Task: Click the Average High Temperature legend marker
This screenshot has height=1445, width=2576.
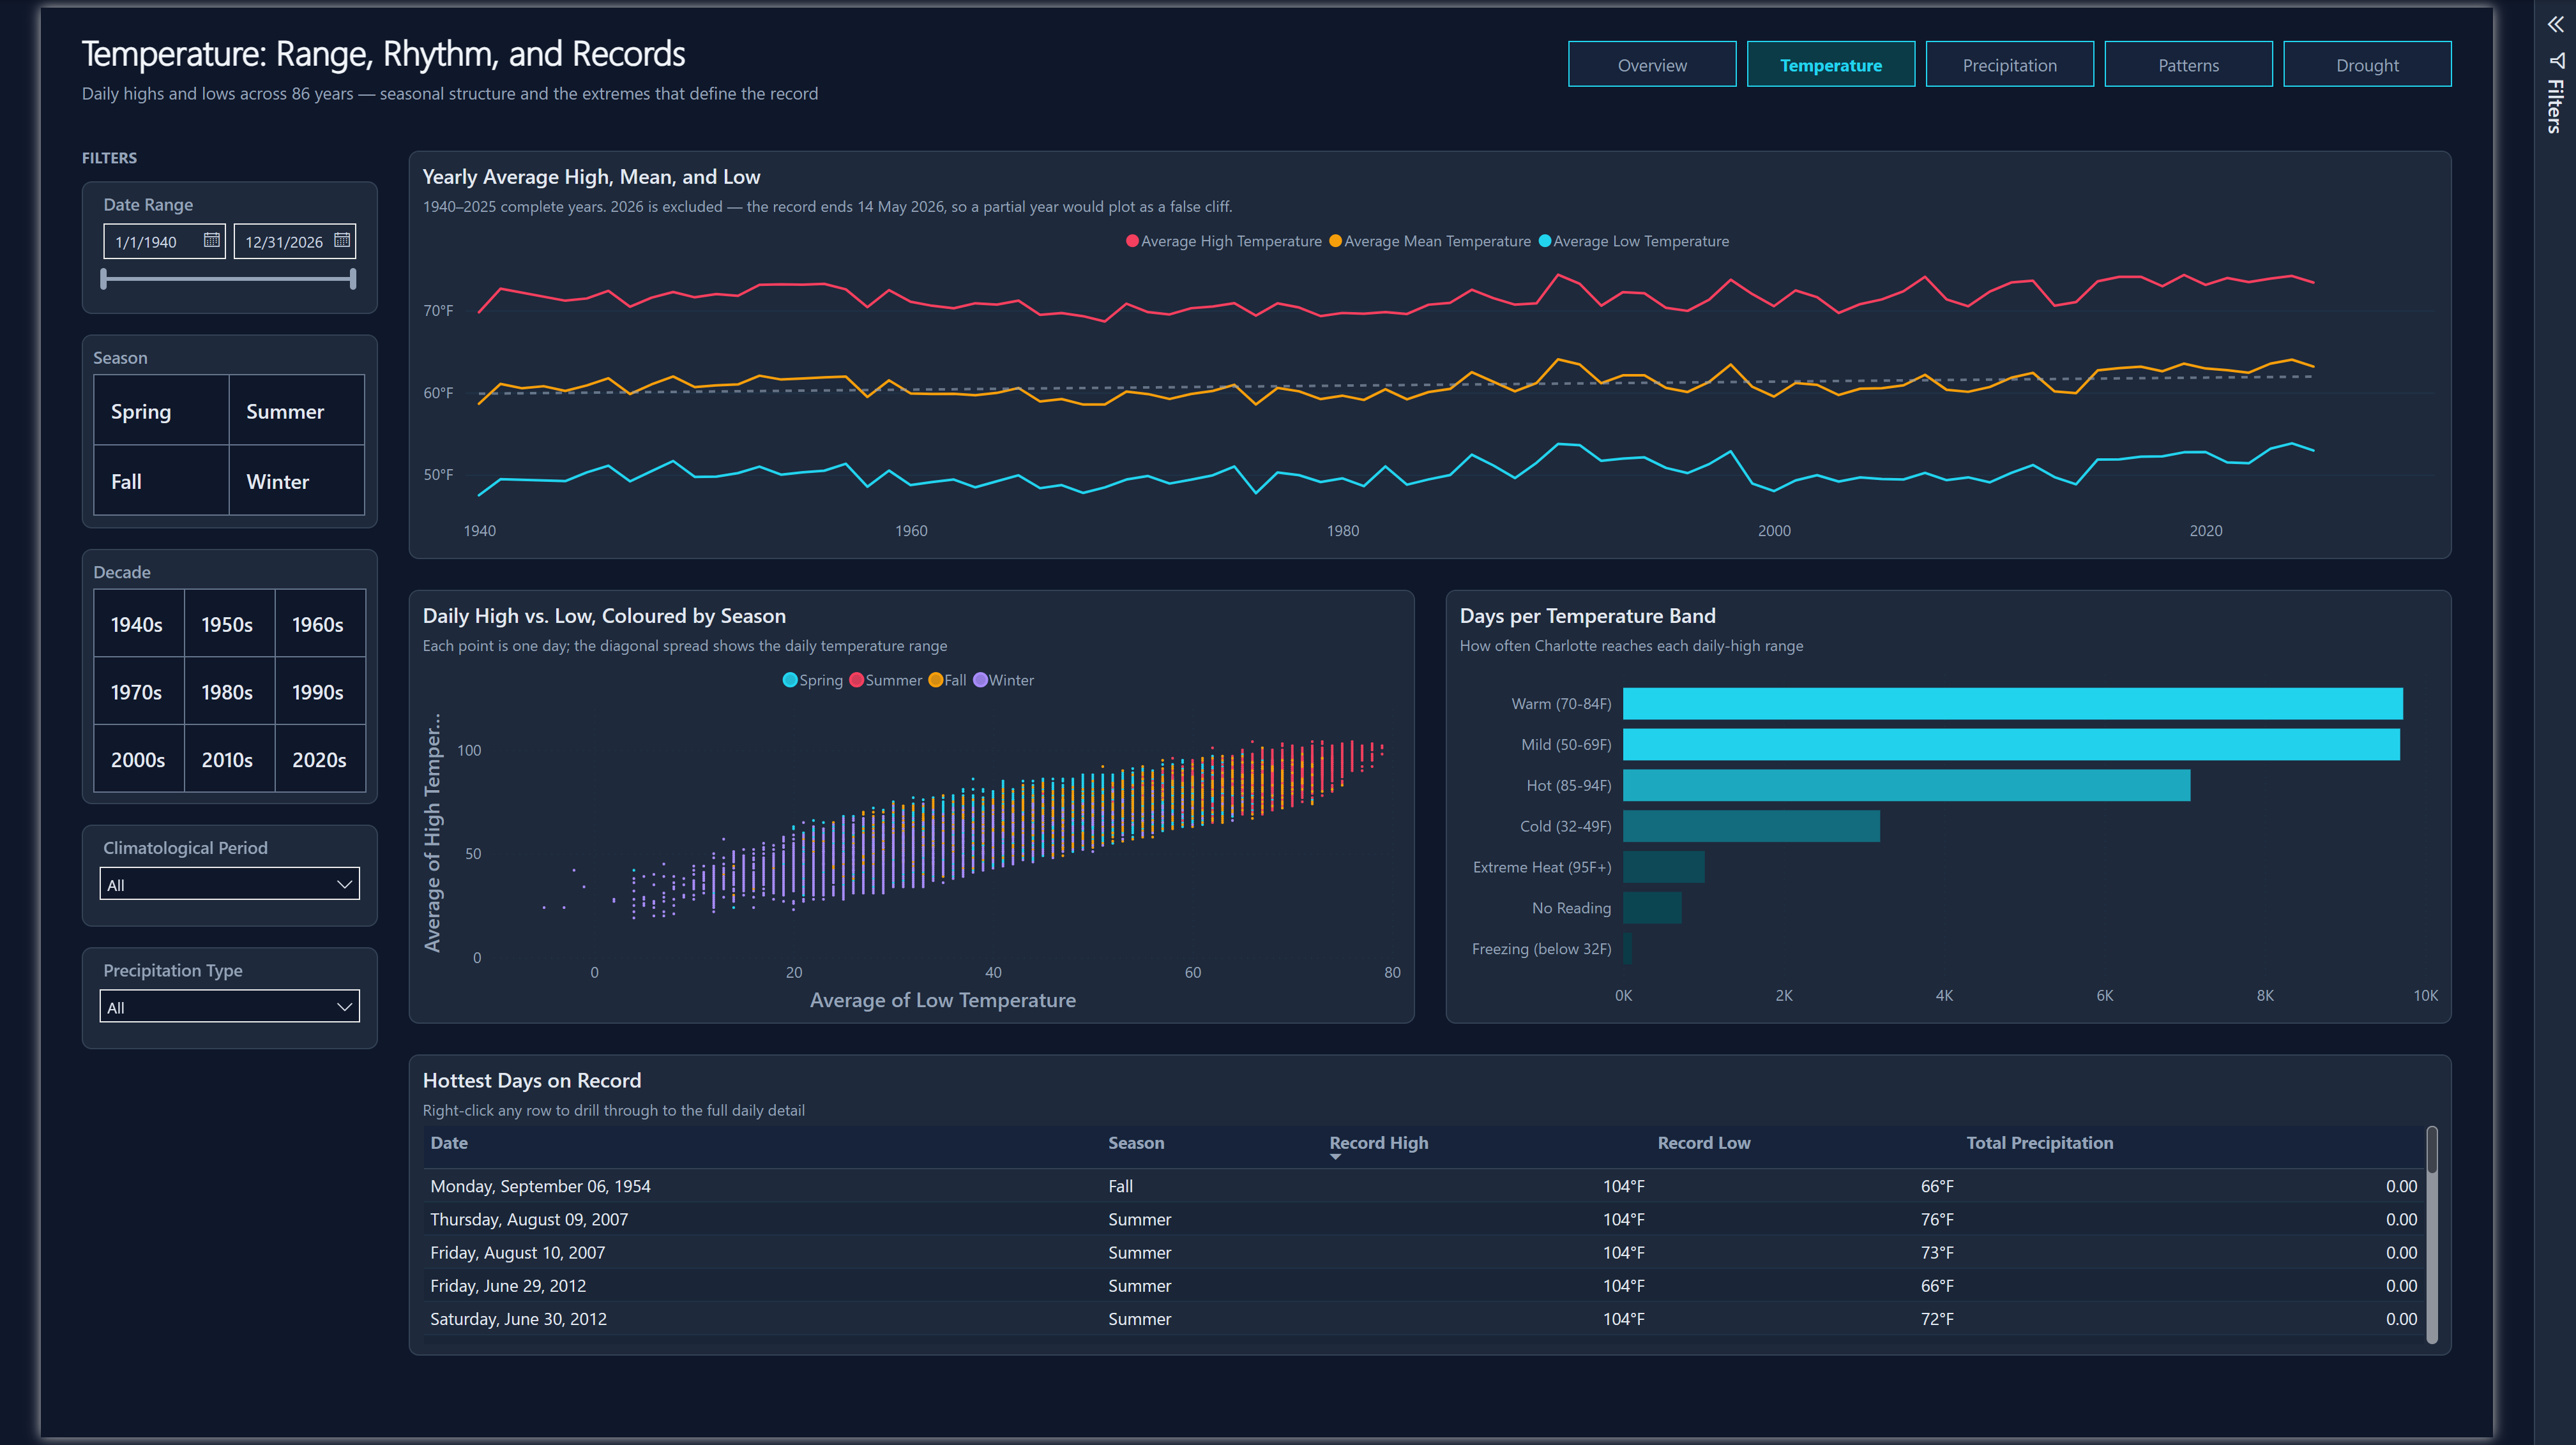Action: point(1132,241)
